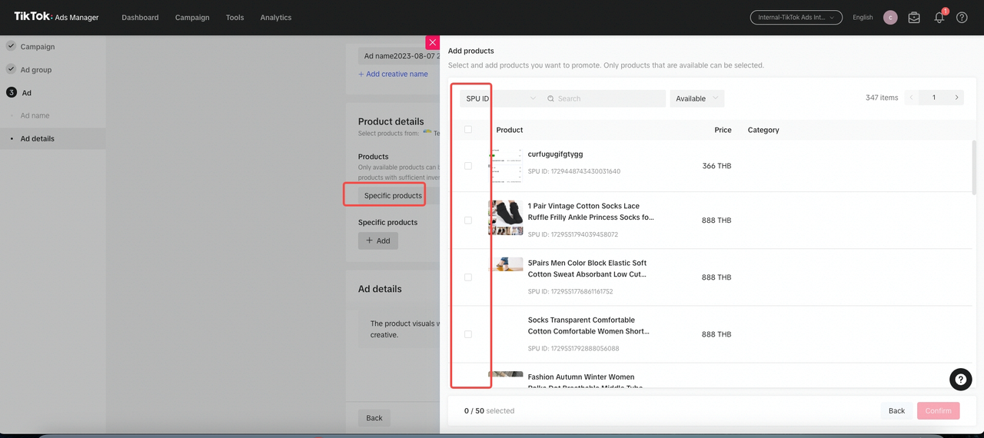Click the product search input field
Screen dimensions: 984x438
click(607, 98)
